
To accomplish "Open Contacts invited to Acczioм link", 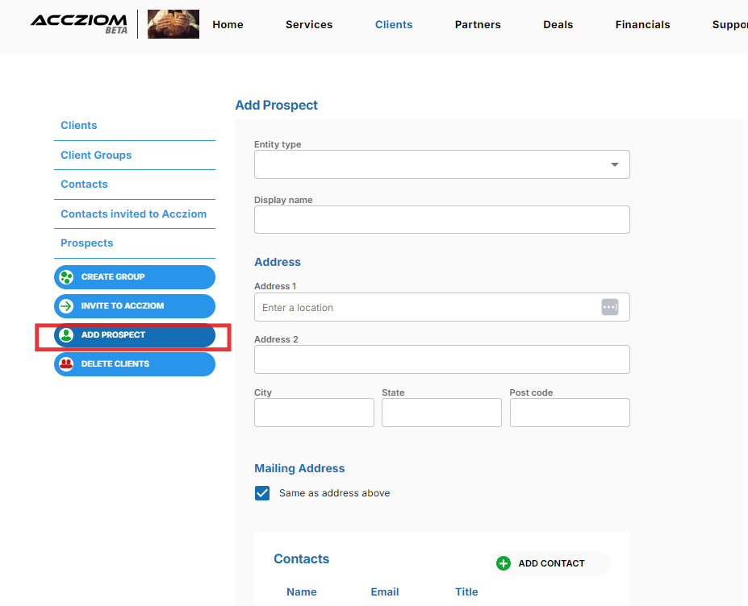I will [x=134, y=214].
